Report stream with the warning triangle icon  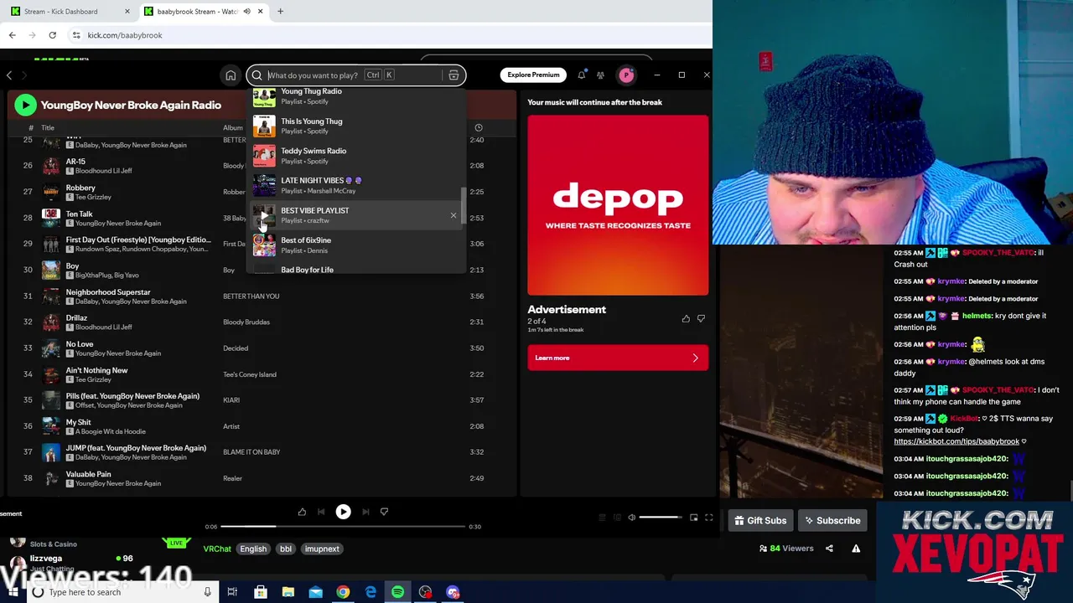pyautogui.click(x=856, y=549)
